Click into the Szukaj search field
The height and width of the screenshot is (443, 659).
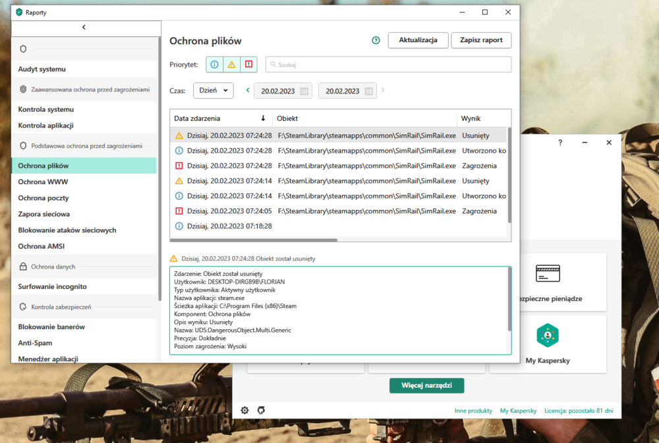click(x=389, y=65)
